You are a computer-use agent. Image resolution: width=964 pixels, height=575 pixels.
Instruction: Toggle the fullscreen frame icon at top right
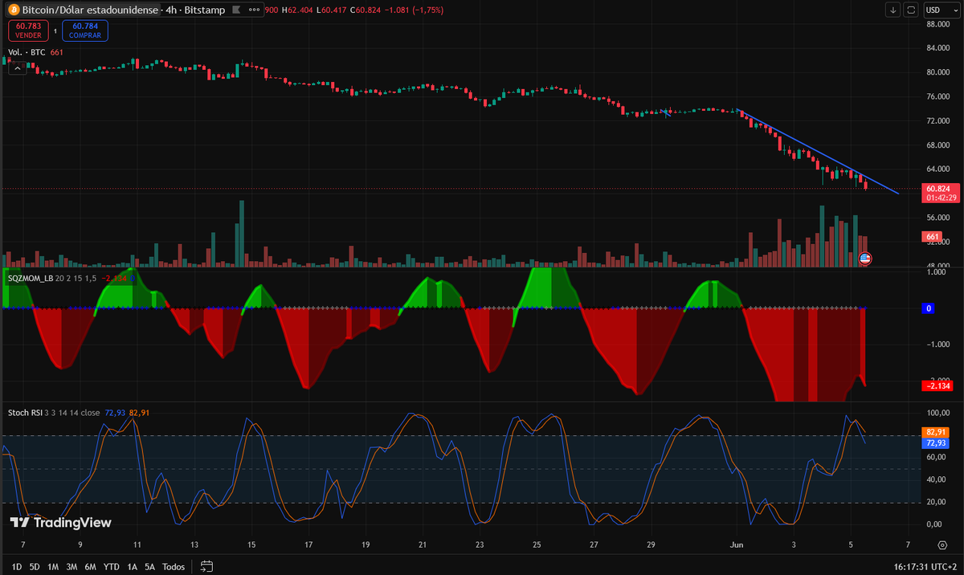pyautogui.click(x=911, y=10)
